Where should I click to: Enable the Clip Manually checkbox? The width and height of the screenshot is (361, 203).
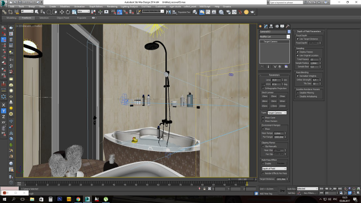(263, 147)
